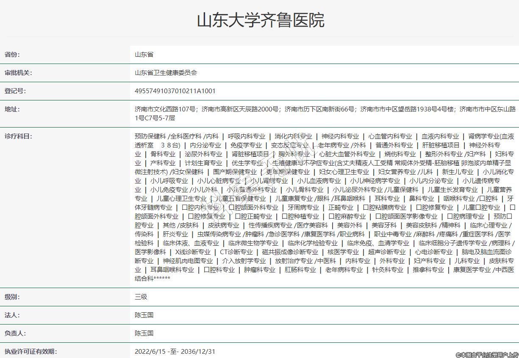Select the 登记号 field label
The height and width of the screenshot is (358, 519).
pos(15,91)
